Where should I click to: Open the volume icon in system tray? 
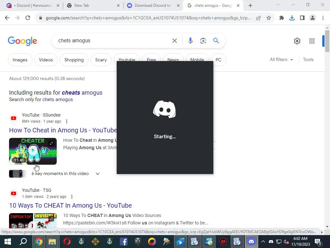[286, 242]
